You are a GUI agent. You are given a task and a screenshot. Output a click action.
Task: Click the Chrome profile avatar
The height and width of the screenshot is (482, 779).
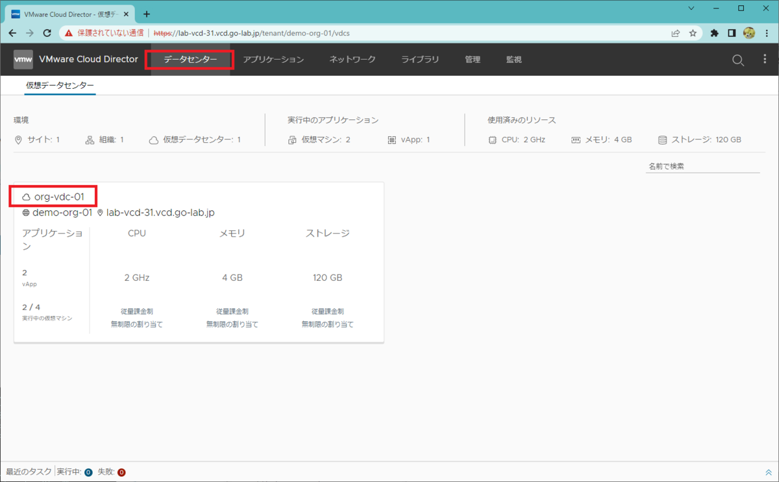(748, 32)
